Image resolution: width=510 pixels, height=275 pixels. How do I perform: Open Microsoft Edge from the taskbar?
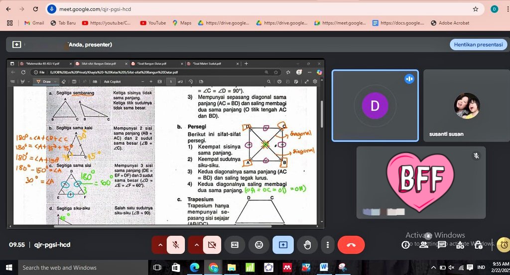coord(195,268)
